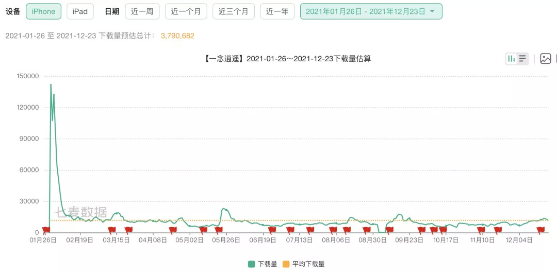The image size is (557, 273).
Task: Switch to the list view icon
Action: click(x=522, y=59)
